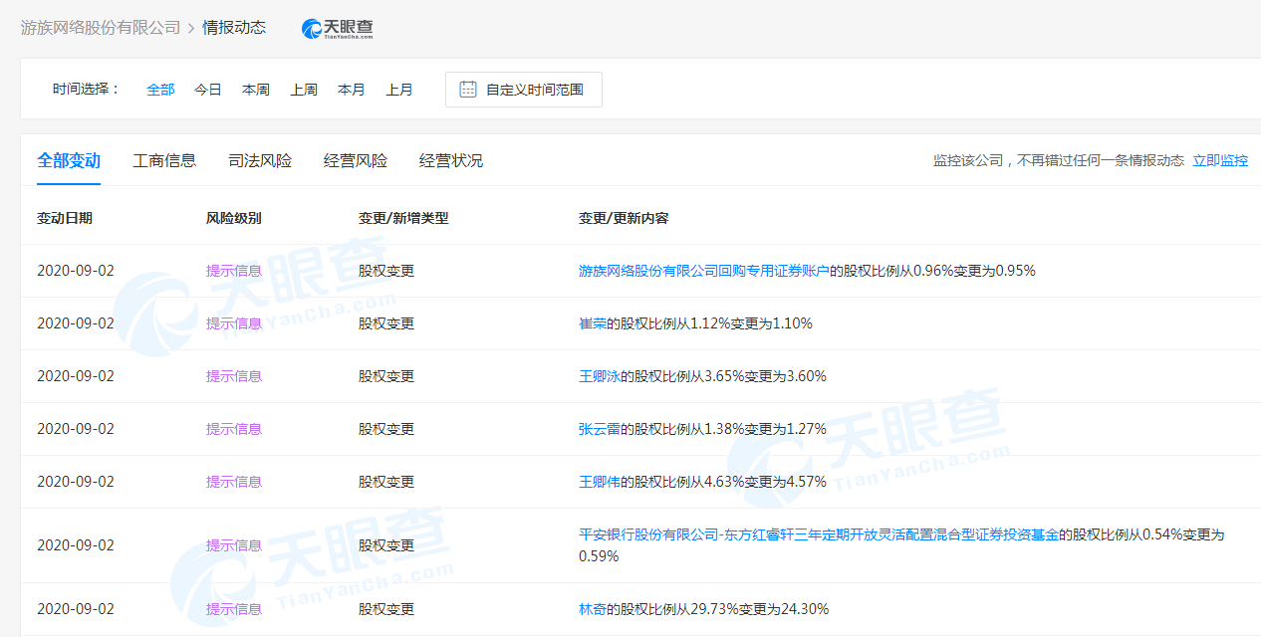Click 立即监控 link
Screen dimensions: 1261x637
point(1220,160)
